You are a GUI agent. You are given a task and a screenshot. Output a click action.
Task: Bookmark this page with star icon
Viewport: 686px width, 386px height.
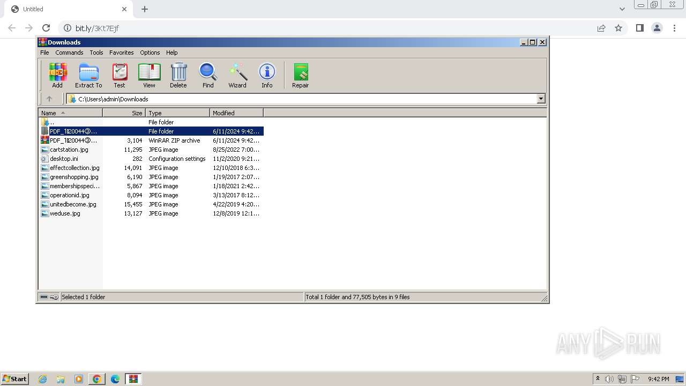618,28
